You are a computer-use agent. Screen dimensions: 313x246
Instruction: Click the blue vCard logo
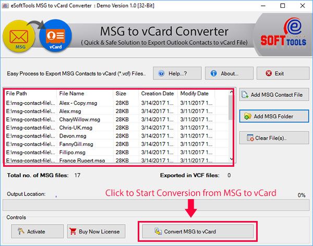tap(55, 36)
